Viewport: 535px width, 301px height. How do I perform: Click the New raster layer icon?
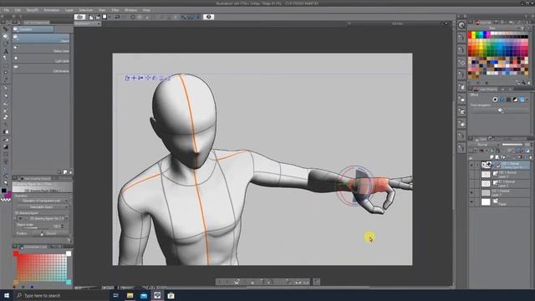point(492,157)
